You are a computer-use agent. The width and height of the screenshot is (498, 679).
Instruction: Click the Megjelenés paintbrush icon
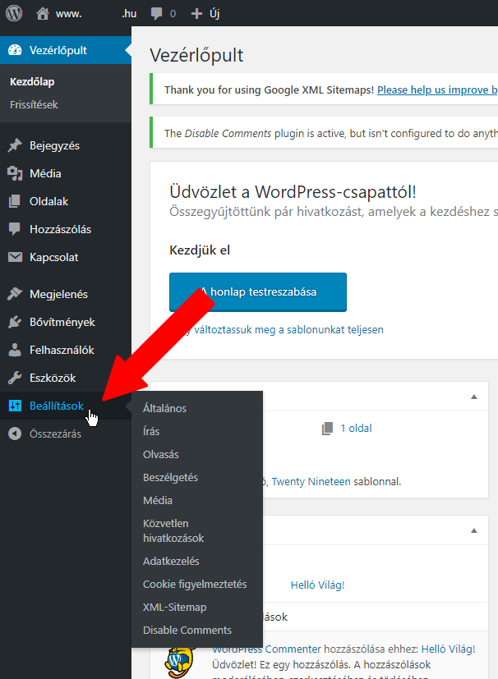(15, 294)
